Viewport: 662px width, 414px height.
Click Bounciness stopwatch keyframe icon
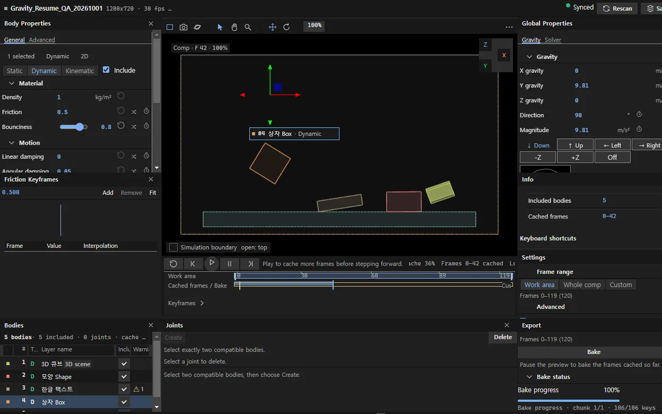pos(146,126)
